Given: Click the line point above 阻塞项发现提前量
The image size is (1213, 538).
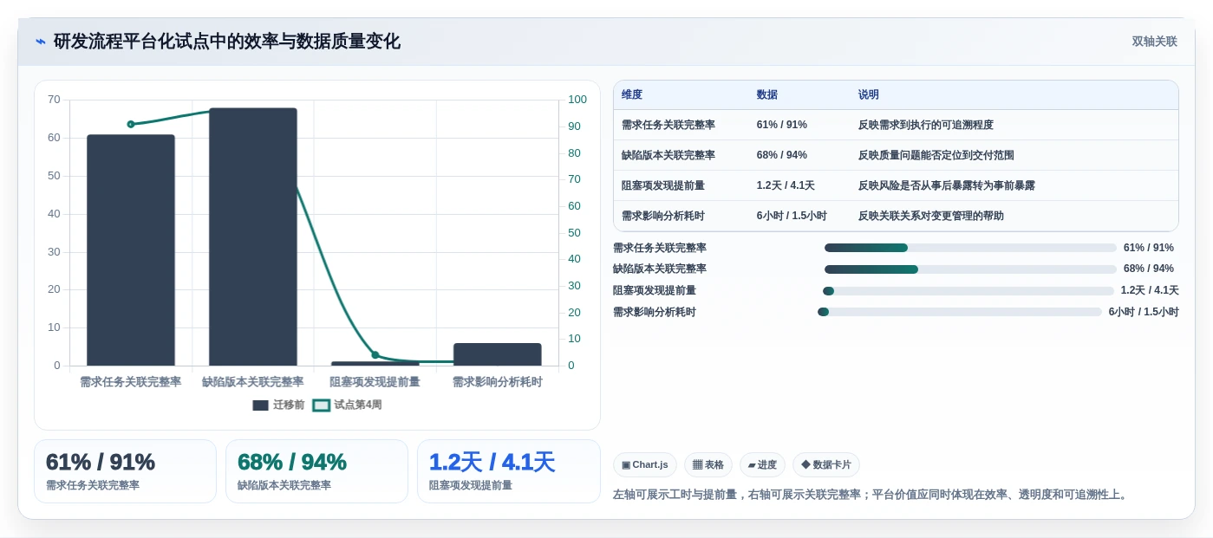Looking at the screenshot, I should (375, 354).
